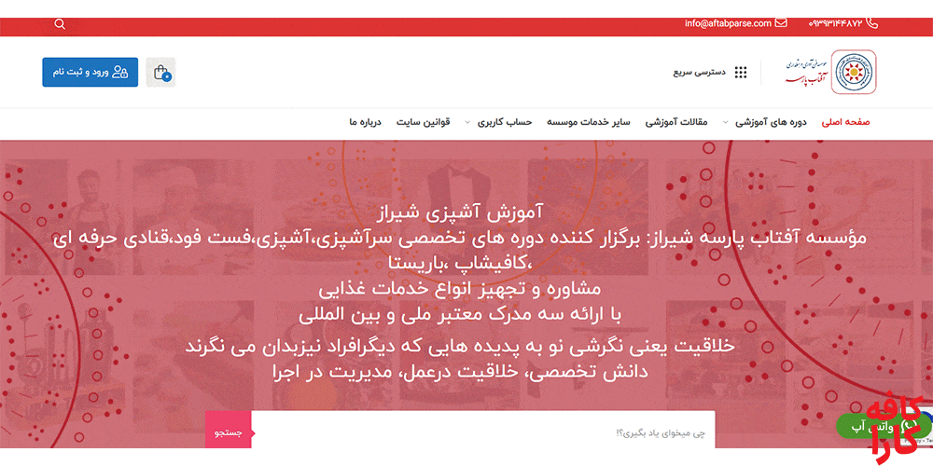Click the phone number link in top bar
The height and width of the screenshot is (466, 933).
[x=834, y=24]
